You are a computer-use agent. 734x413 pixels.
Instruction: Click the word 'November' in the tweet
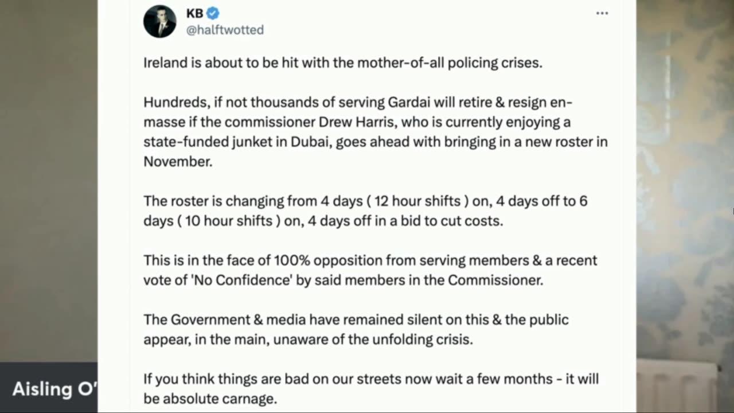[177, 161]
